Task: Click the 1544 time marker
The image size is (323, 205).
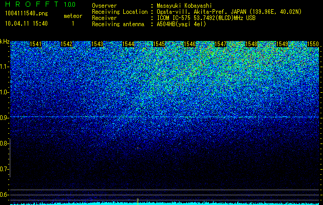Action: [x=128, y=44]
